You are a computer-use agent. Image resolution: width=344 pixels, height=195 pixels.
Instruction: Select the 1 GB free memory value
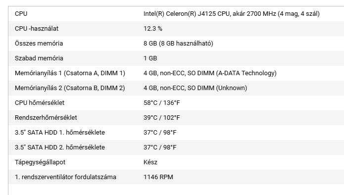coord(150,58)
